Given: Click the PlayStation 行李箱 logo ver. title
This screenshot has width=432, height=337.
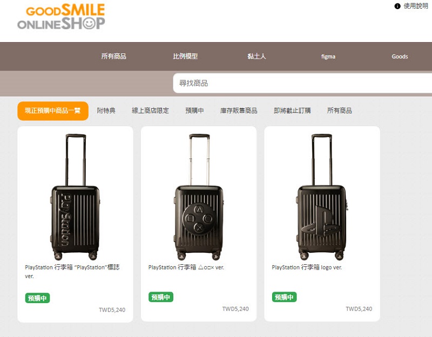Looking at the screenshot, I should [x=307, y=267].
